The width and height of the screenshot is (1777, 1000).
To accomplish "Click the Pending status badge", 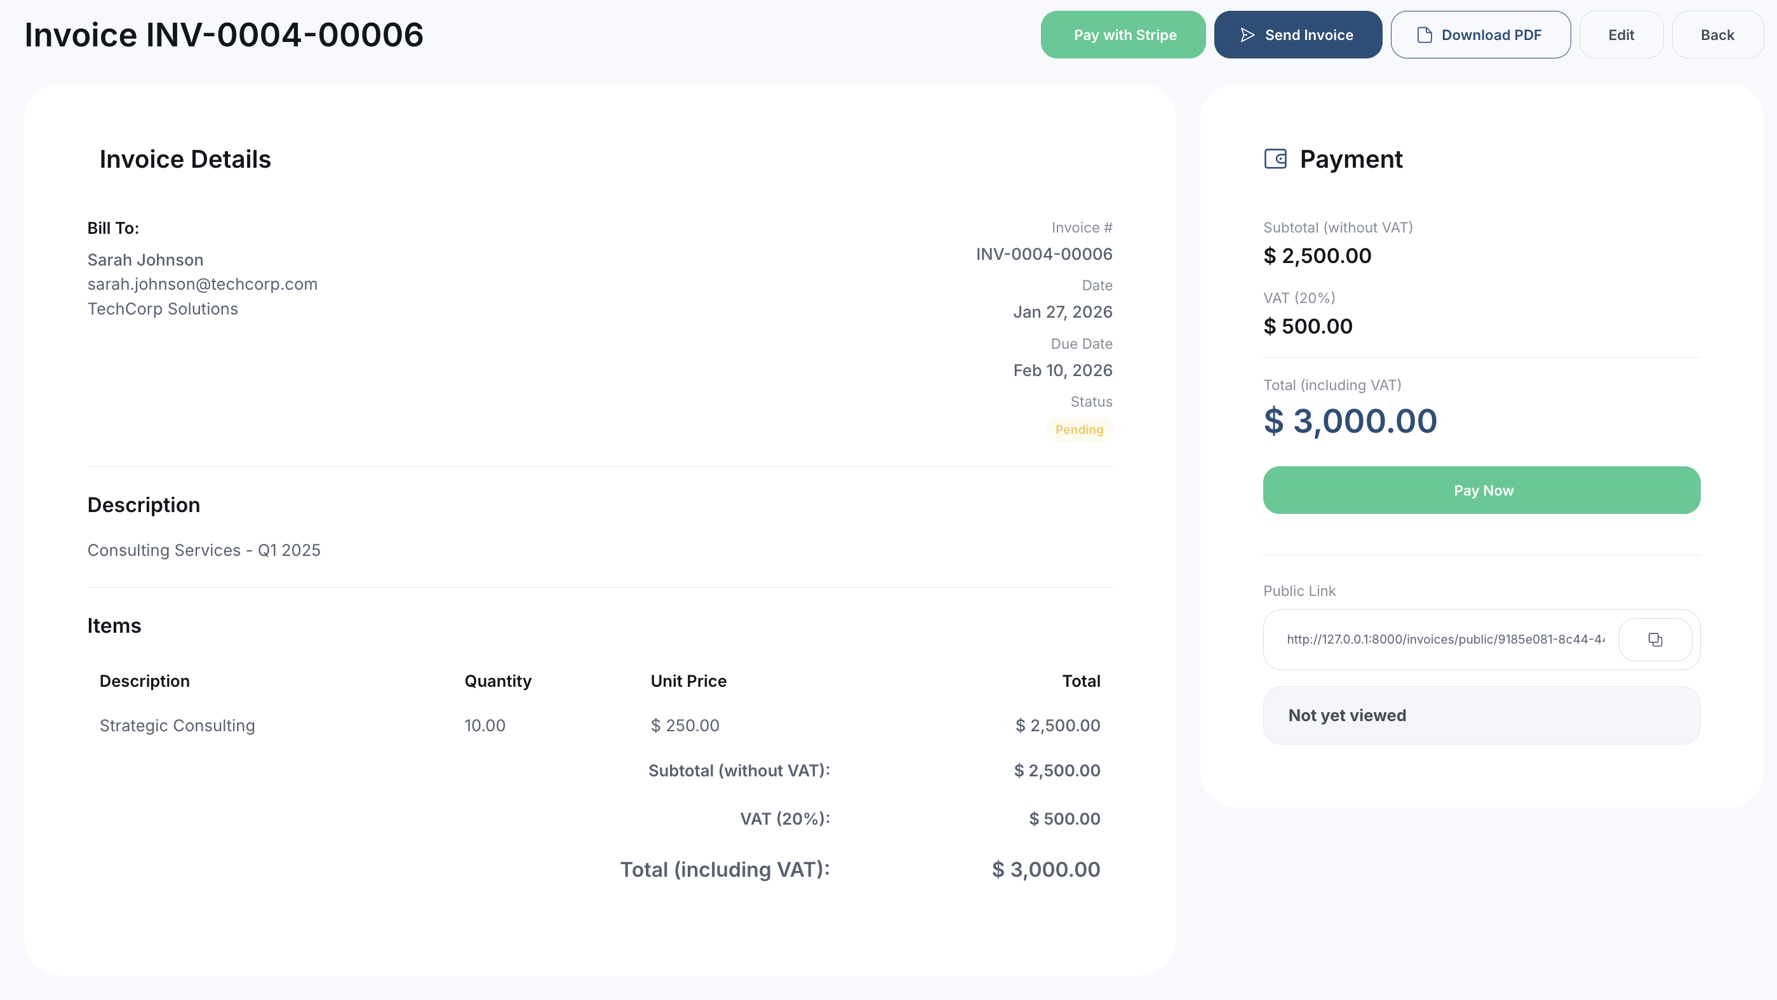I will [1079, 430].
